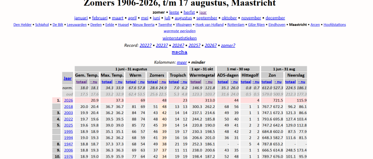Sort table by Jaar column header
373x159 pixels.
coord(68,78)
